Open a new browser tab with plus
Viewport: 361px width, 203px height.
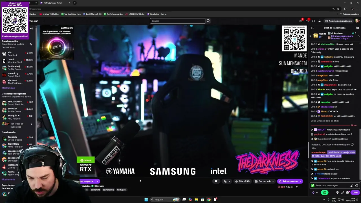[x=75, y=3]
